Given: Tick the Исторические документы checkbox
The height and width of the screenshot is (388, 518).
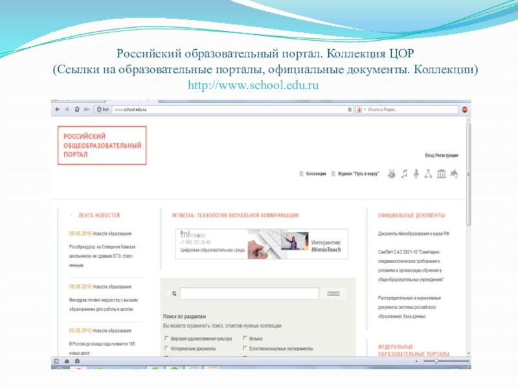Looking at the screenshot, I should 166,348.
